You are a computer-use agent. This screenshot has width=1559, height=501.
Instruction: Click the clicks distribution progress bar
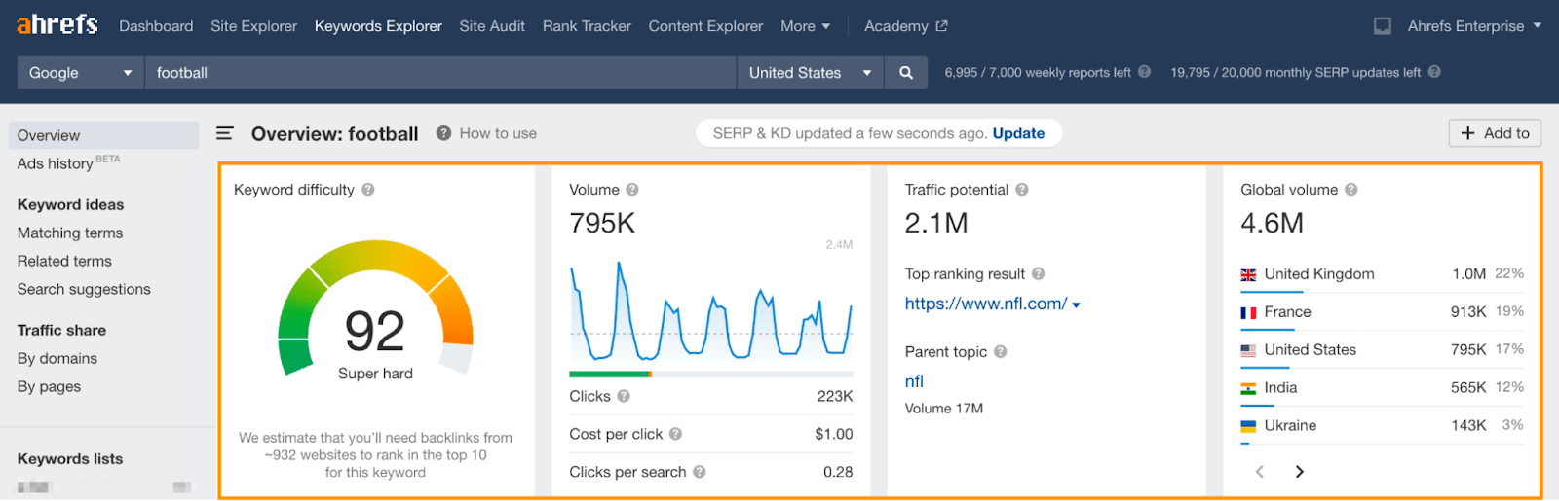711,374
